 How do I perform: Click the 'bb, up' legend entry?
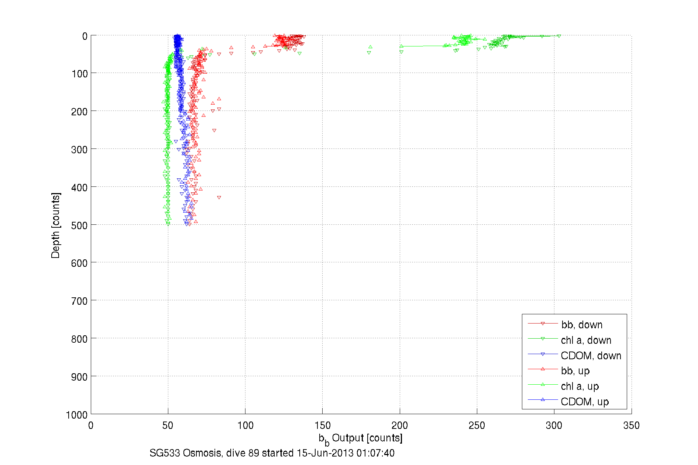click(575, 371)
